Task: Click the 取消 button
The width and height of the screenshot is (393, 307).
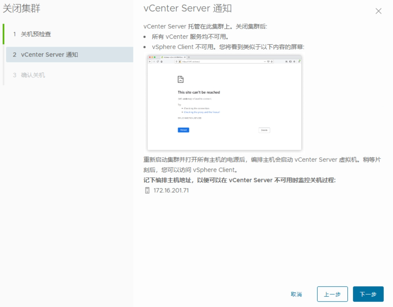Action: pos(296,294)
